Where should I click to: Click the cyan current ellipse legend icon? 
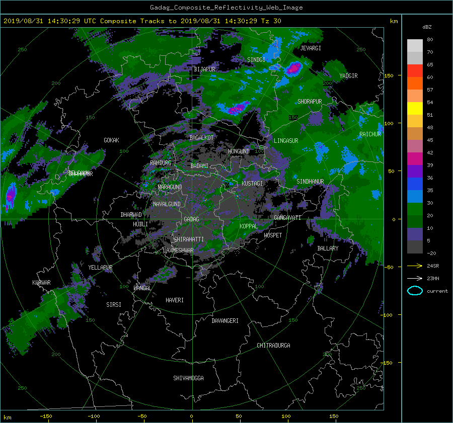point(415,291)
